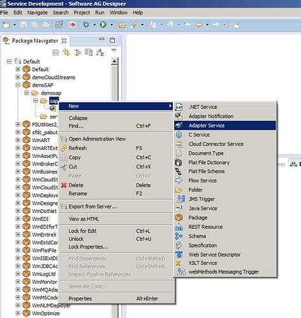Expand the WmEDI package node
The height and width of the screenshot is (318, 301).
pos(18,219)
